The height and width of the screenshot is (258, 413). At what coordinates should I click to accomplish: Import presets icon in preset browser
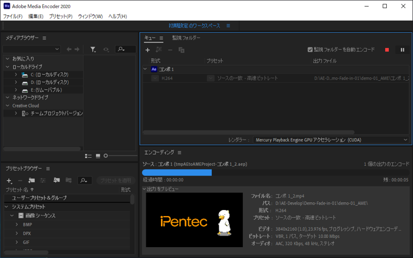point(56,180)
